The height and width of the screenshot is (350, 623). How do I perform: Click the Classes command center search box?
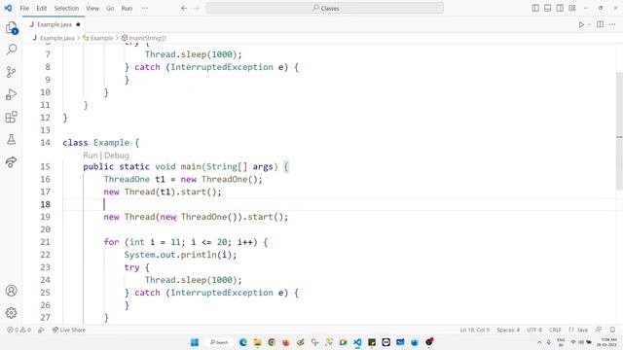click(324, 8)
